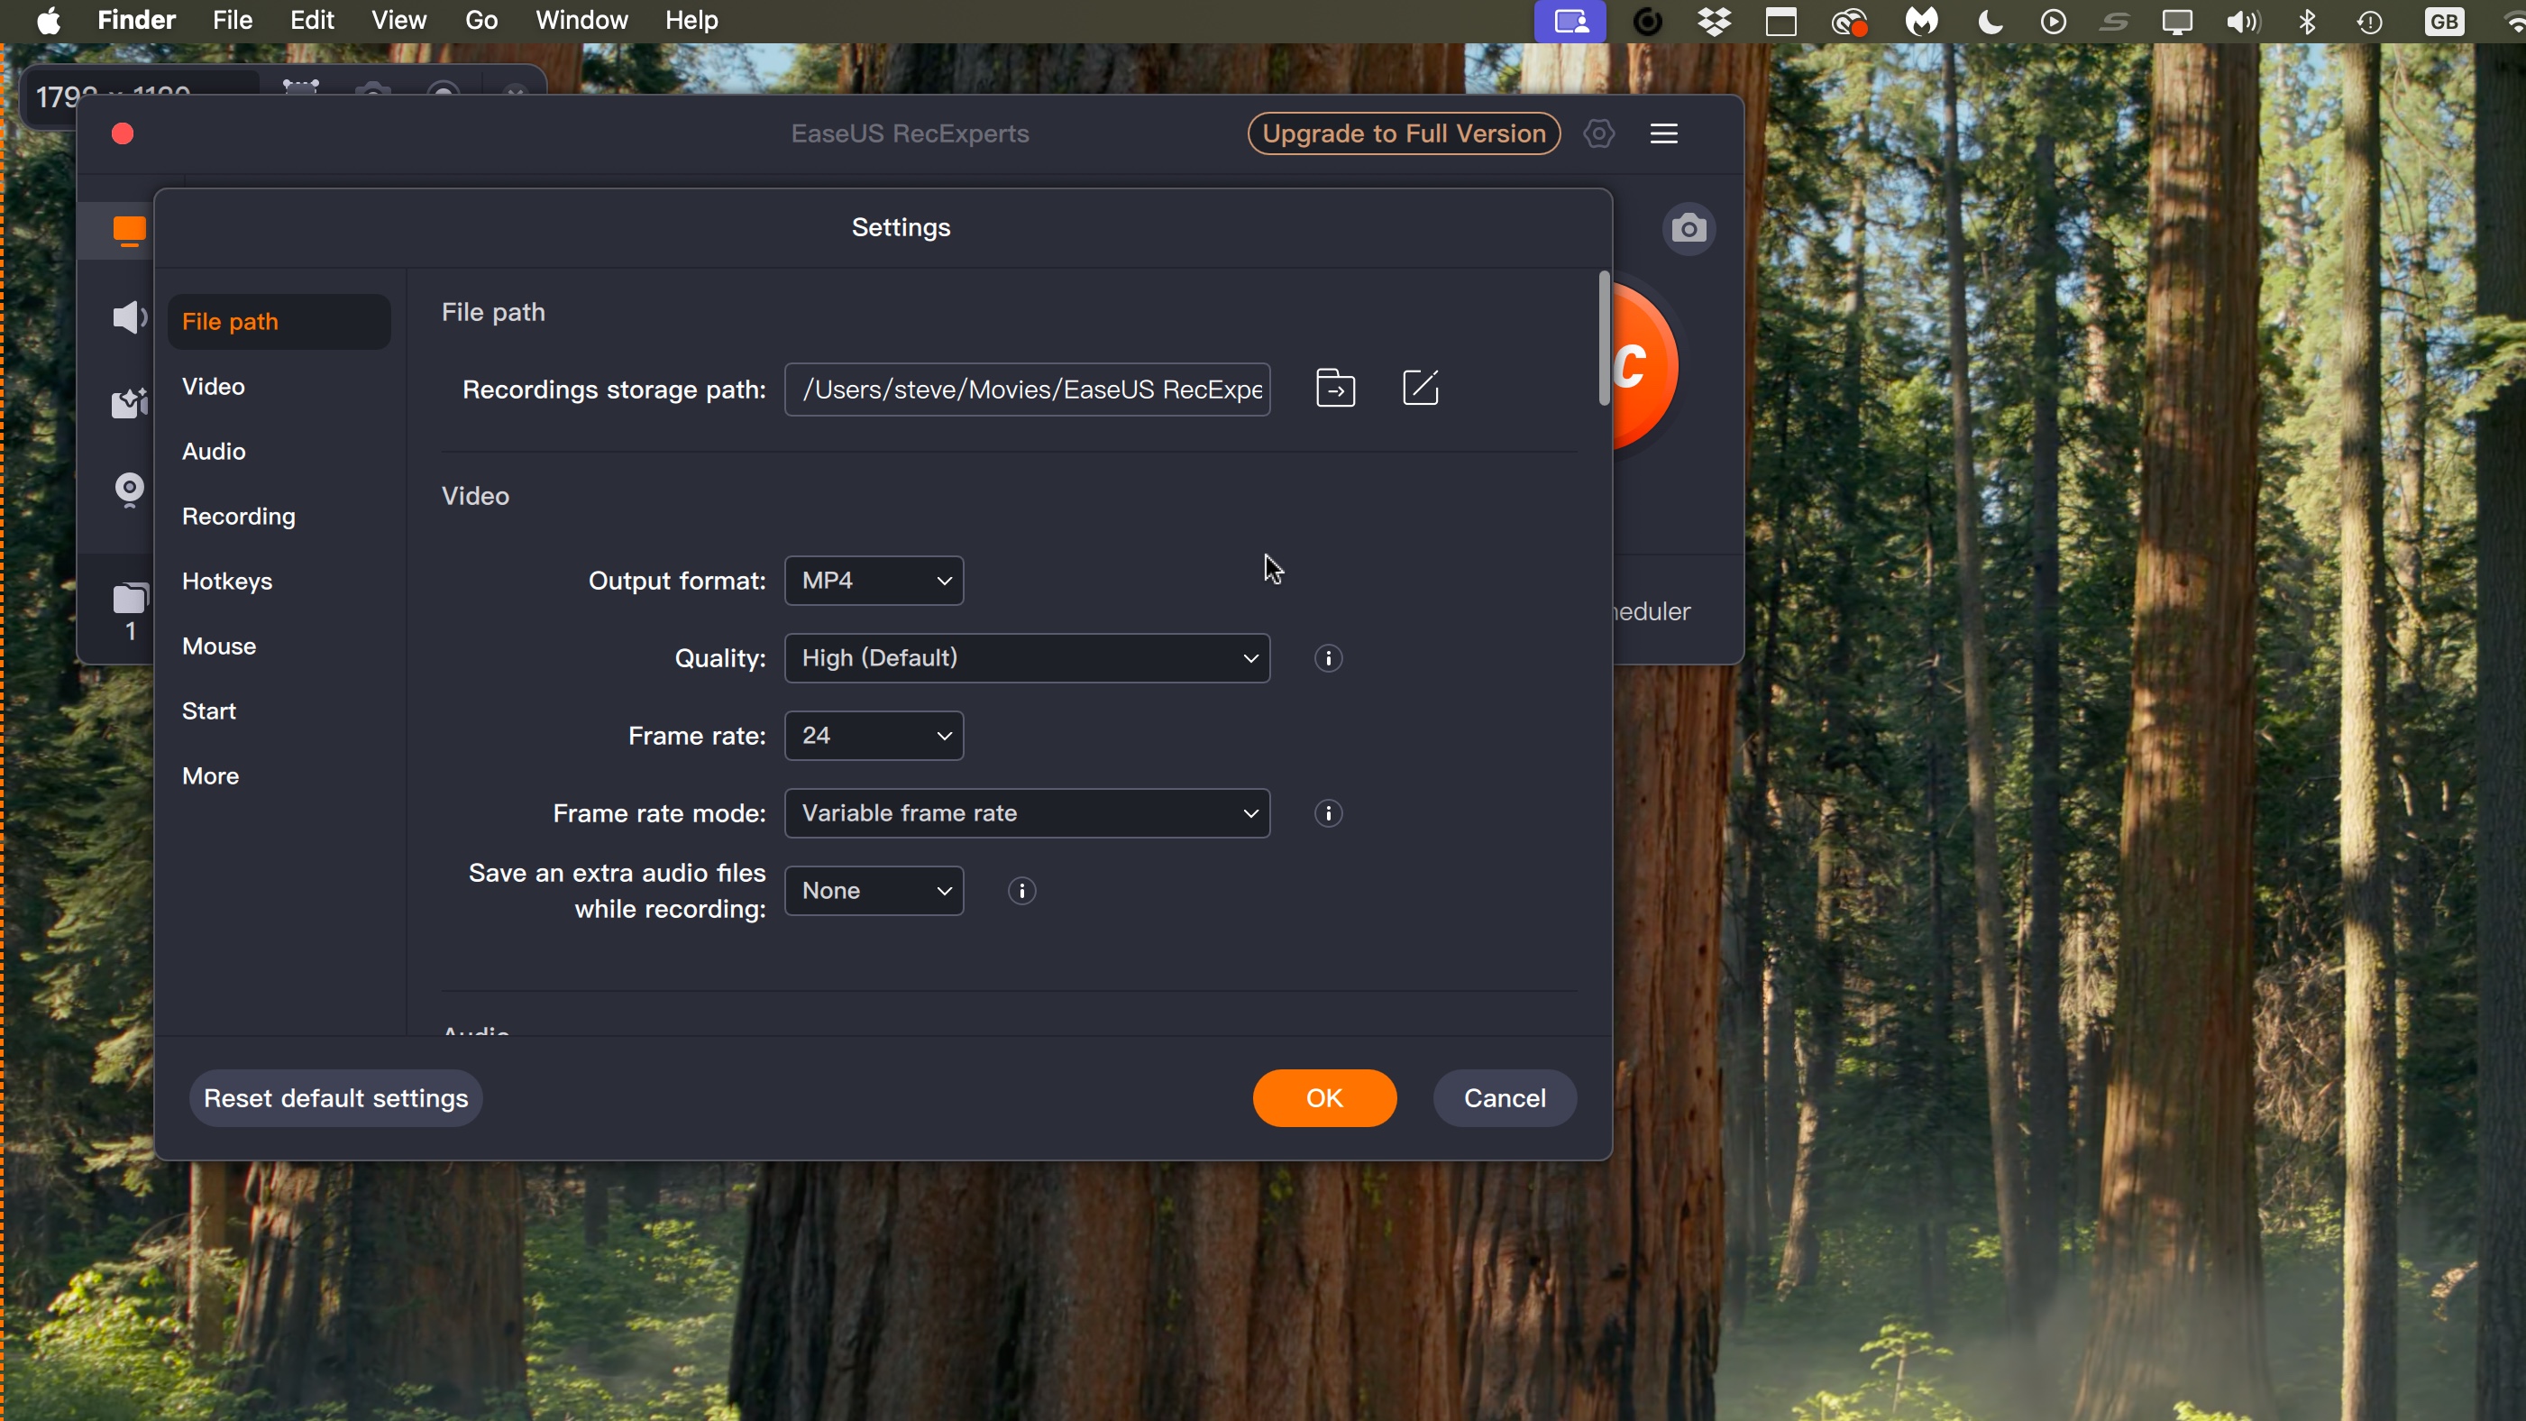Click the edit storage path icon
This screenshot has height=1421, width=2526.
pos(1421,388)
